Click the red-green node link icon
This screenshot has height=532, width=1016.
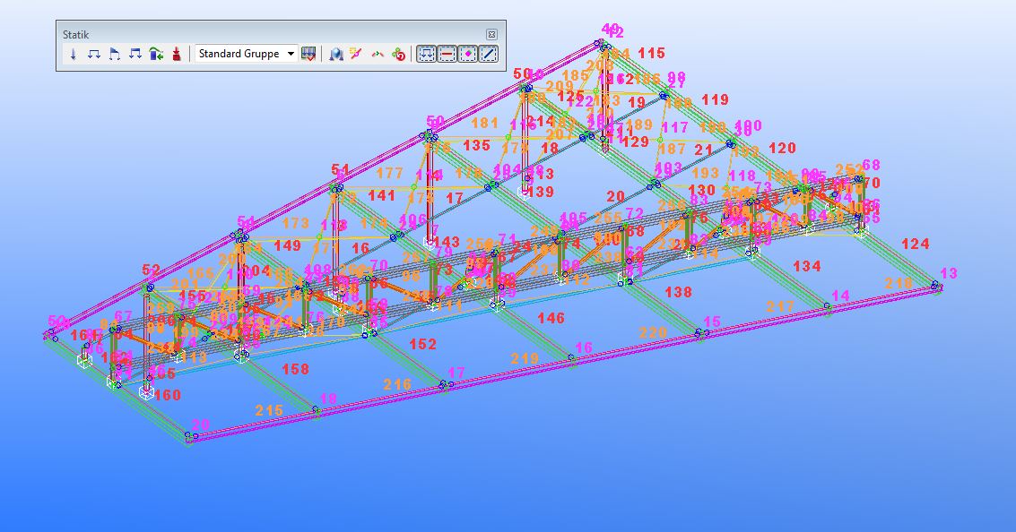[378, 55]
